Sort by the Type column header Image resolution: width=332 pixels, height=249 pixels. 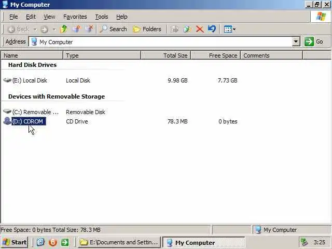(102, 56)
